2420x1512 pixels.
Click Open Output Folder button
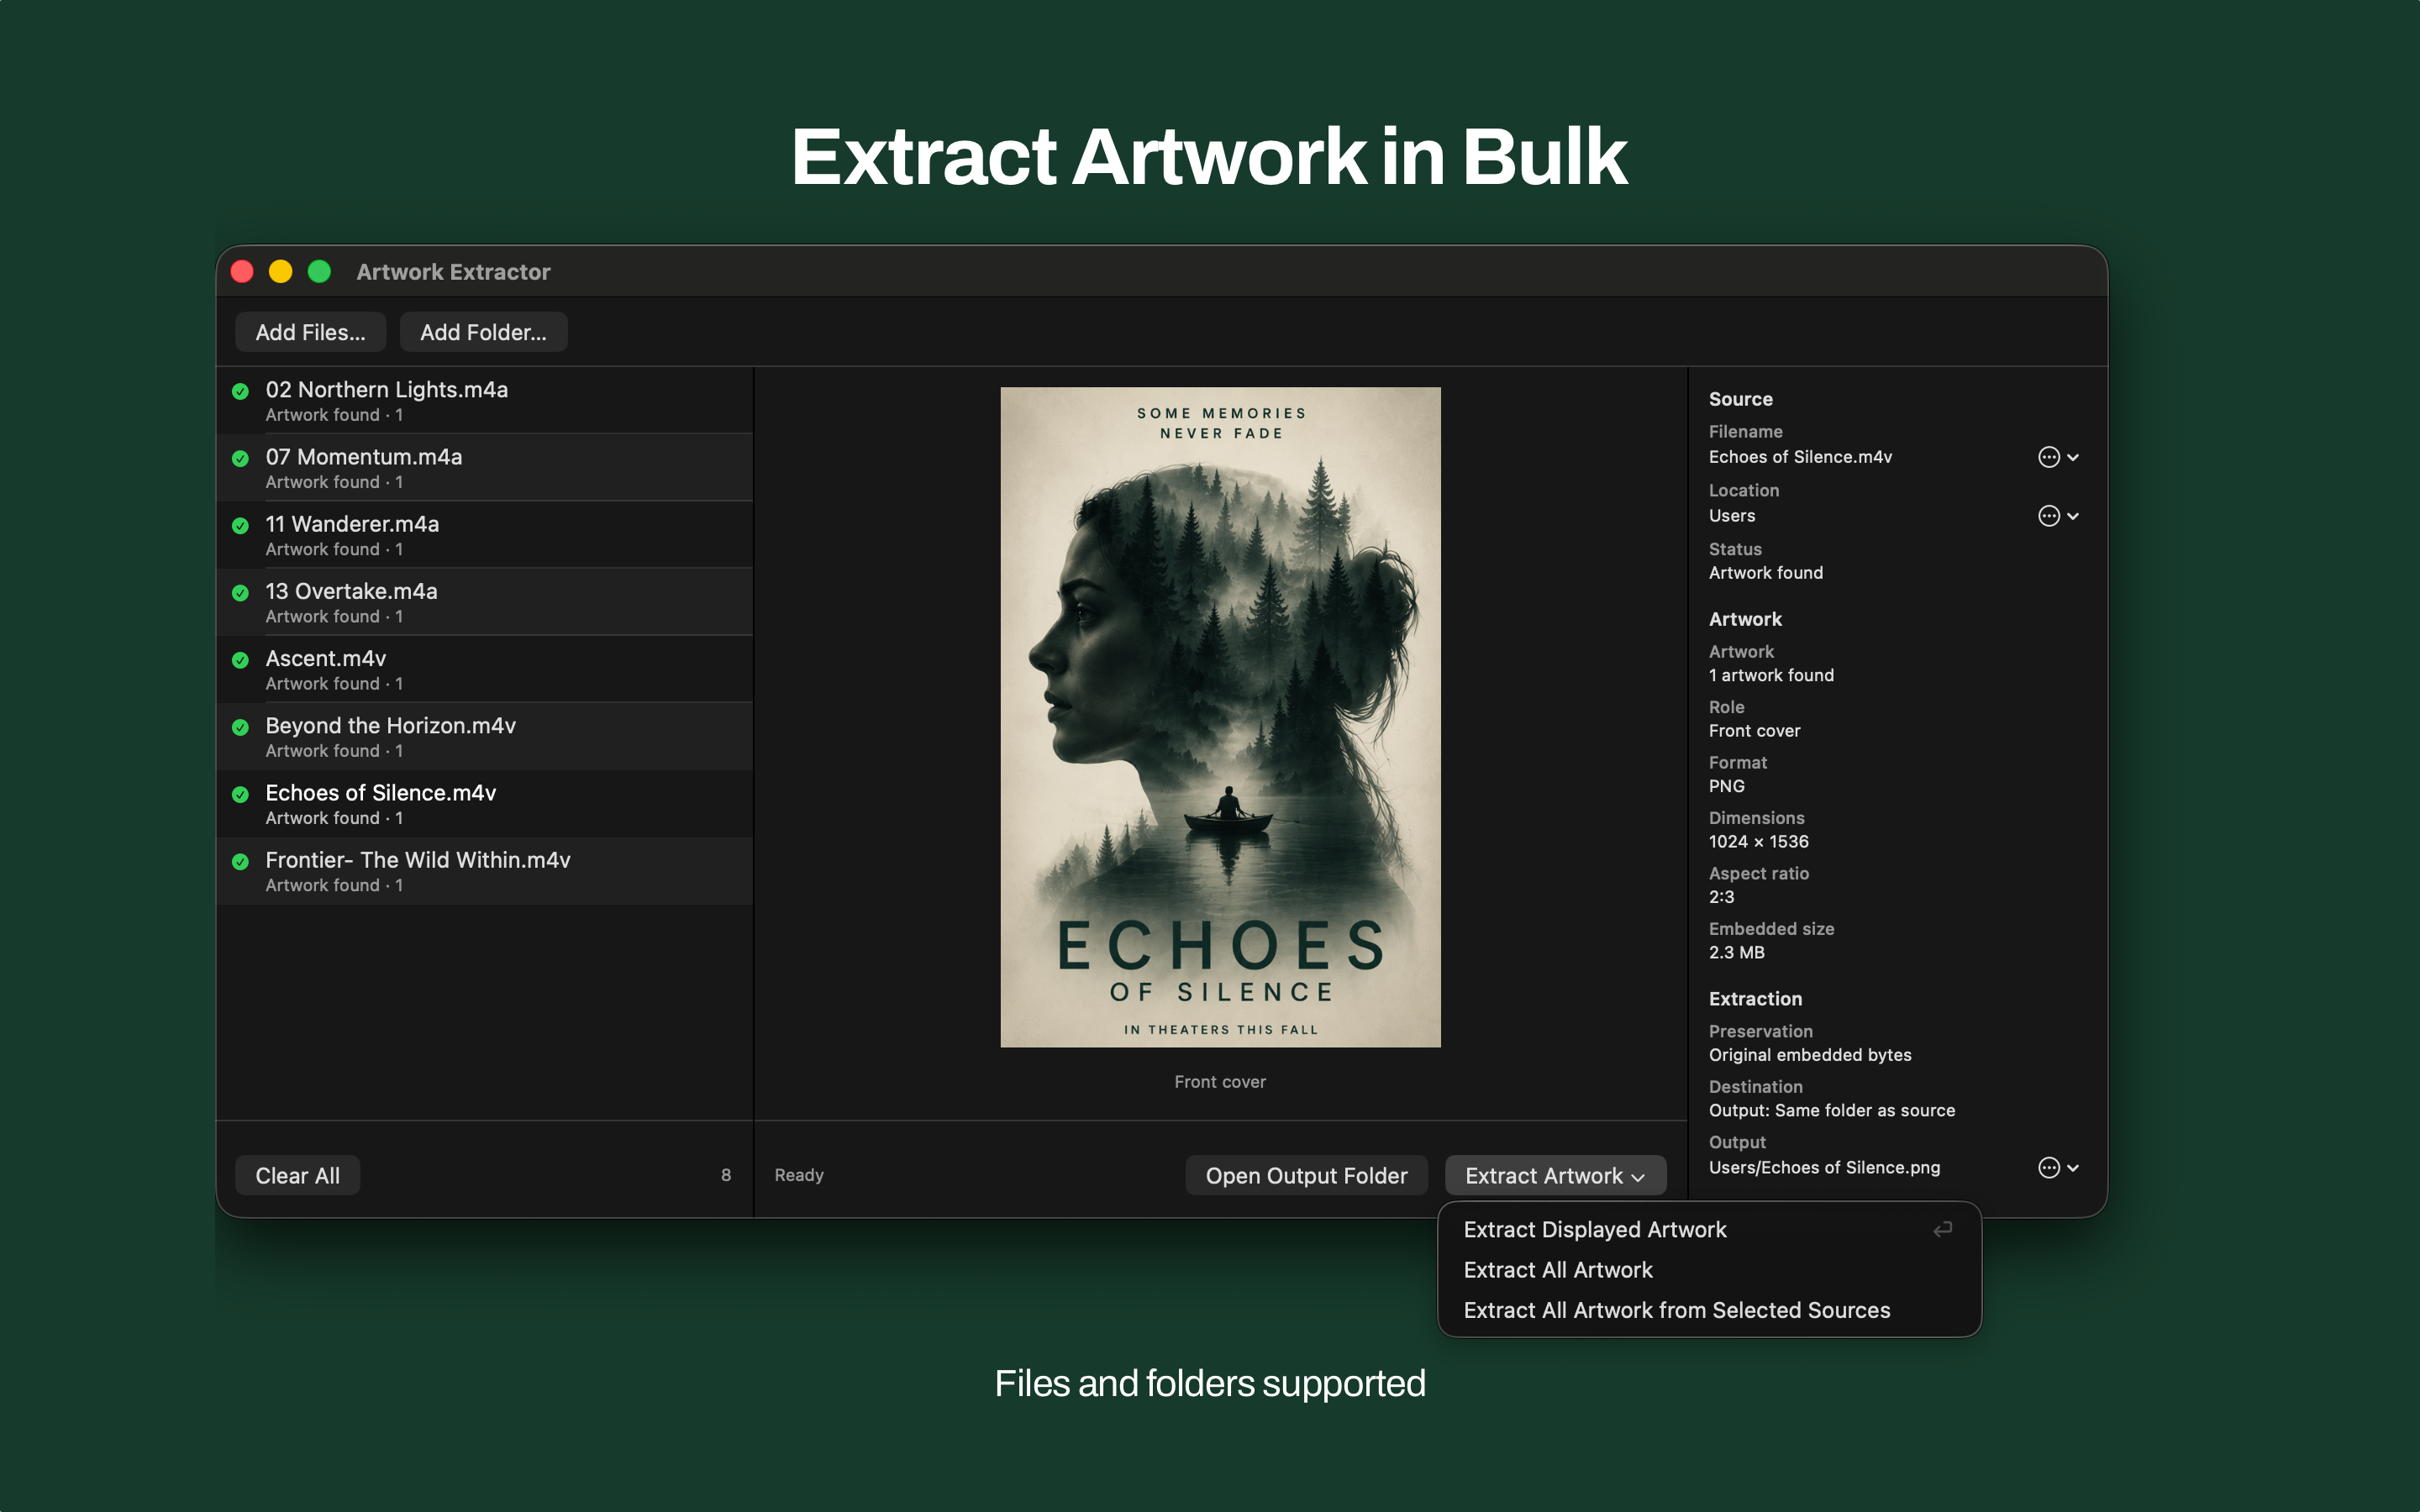click(x=1306, y=1175)
